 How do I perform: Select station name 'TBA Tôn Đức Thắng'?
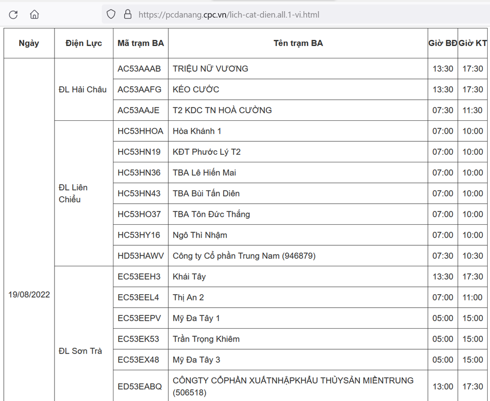211,214
